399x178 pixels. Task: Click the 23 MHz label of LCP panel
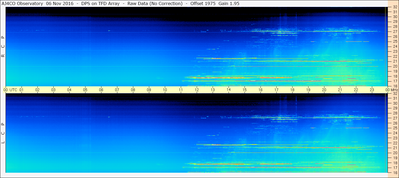tap(395, 138)
